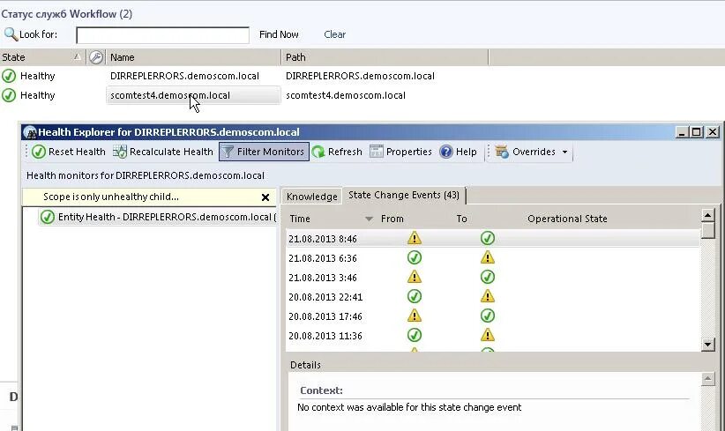The width and height of the screenshot is (725, 431).
Task: Click healthy From icon in 6:36 row
Action: click(x=415, y=257)
